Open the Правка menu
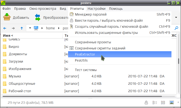Viewport: 181px width, 108px height. [20, 9]
